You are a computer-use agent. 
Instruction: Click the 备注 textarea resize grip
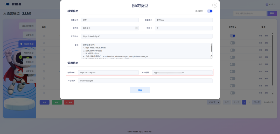point(212,58)
